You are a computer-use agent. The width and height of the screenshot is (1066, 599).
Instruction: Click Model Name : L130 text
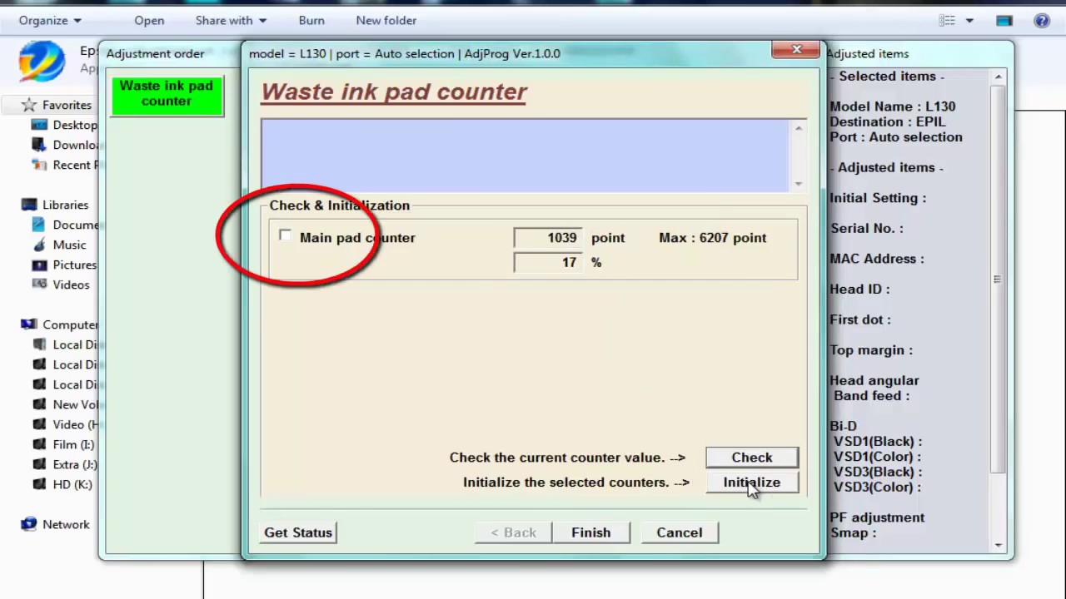pyautogui.click(x=892, y=106)
